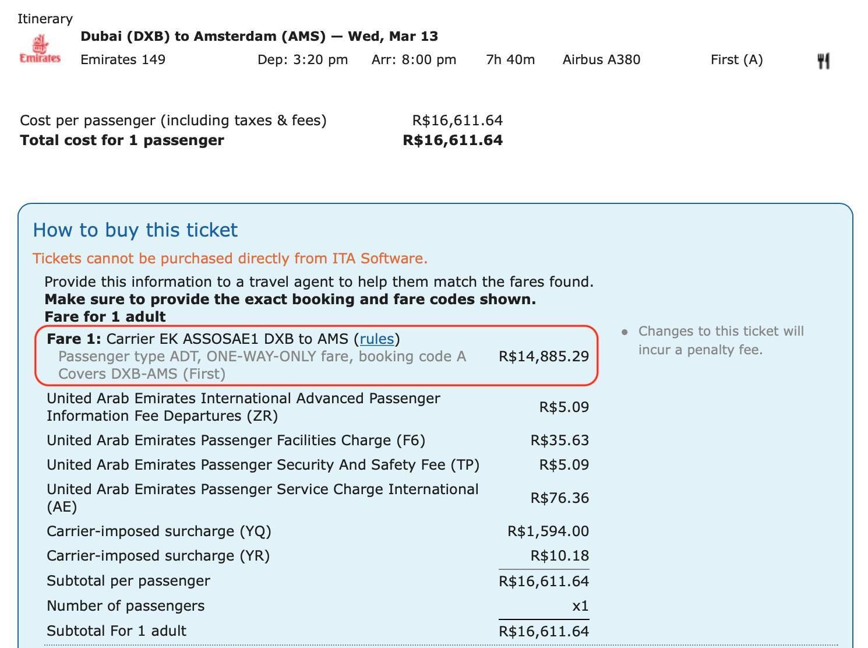
Task: Click the Dubai to Amsterdam route title
Action: [259, 36]
